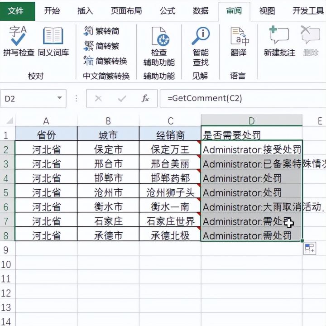
Task: Select cell Administrator:大雨取消活动
Action: point(252,205)
